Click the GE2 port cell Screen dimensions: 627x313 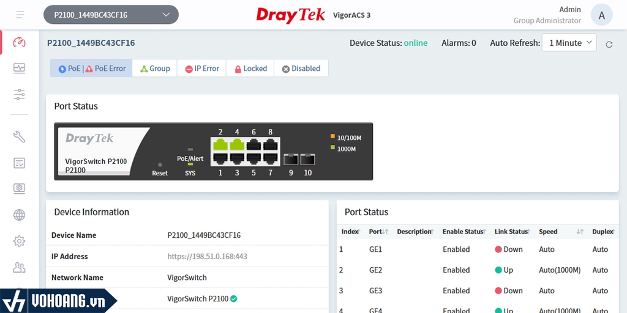pos(375,270)
